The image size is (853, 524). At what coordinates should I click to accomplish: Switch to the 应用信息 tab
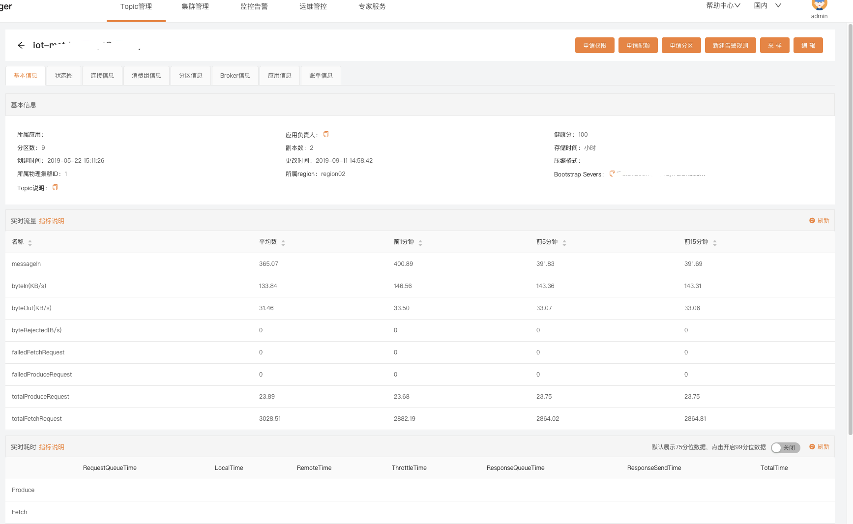[280, 76]
